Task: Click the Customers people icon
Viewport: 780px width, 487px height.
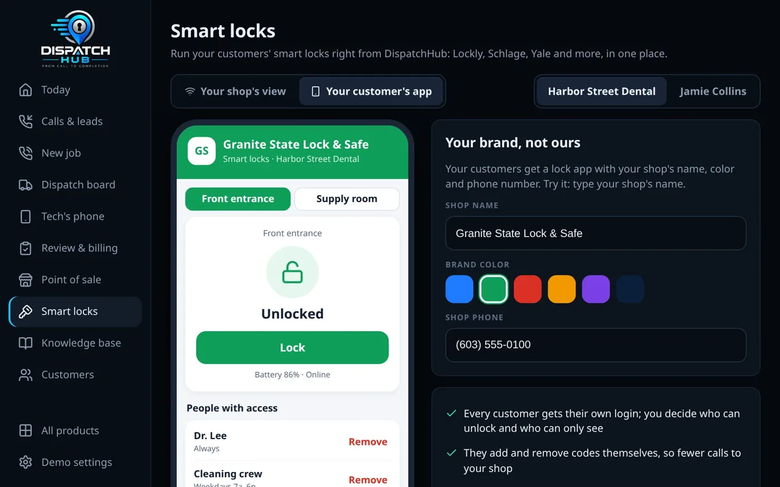Action: 26,375
